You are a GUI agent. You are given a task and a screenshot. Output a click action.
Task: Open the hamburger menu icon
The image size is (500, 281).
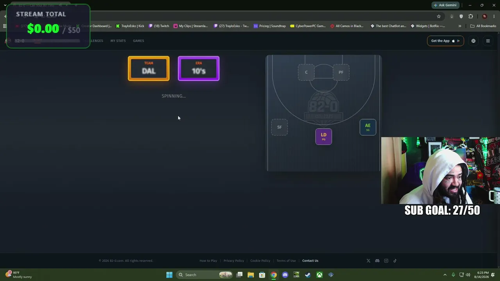488,41
